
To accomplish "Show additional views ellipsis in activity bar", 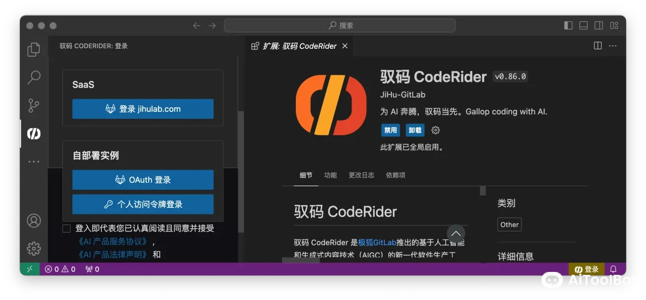I will point(33,162).
